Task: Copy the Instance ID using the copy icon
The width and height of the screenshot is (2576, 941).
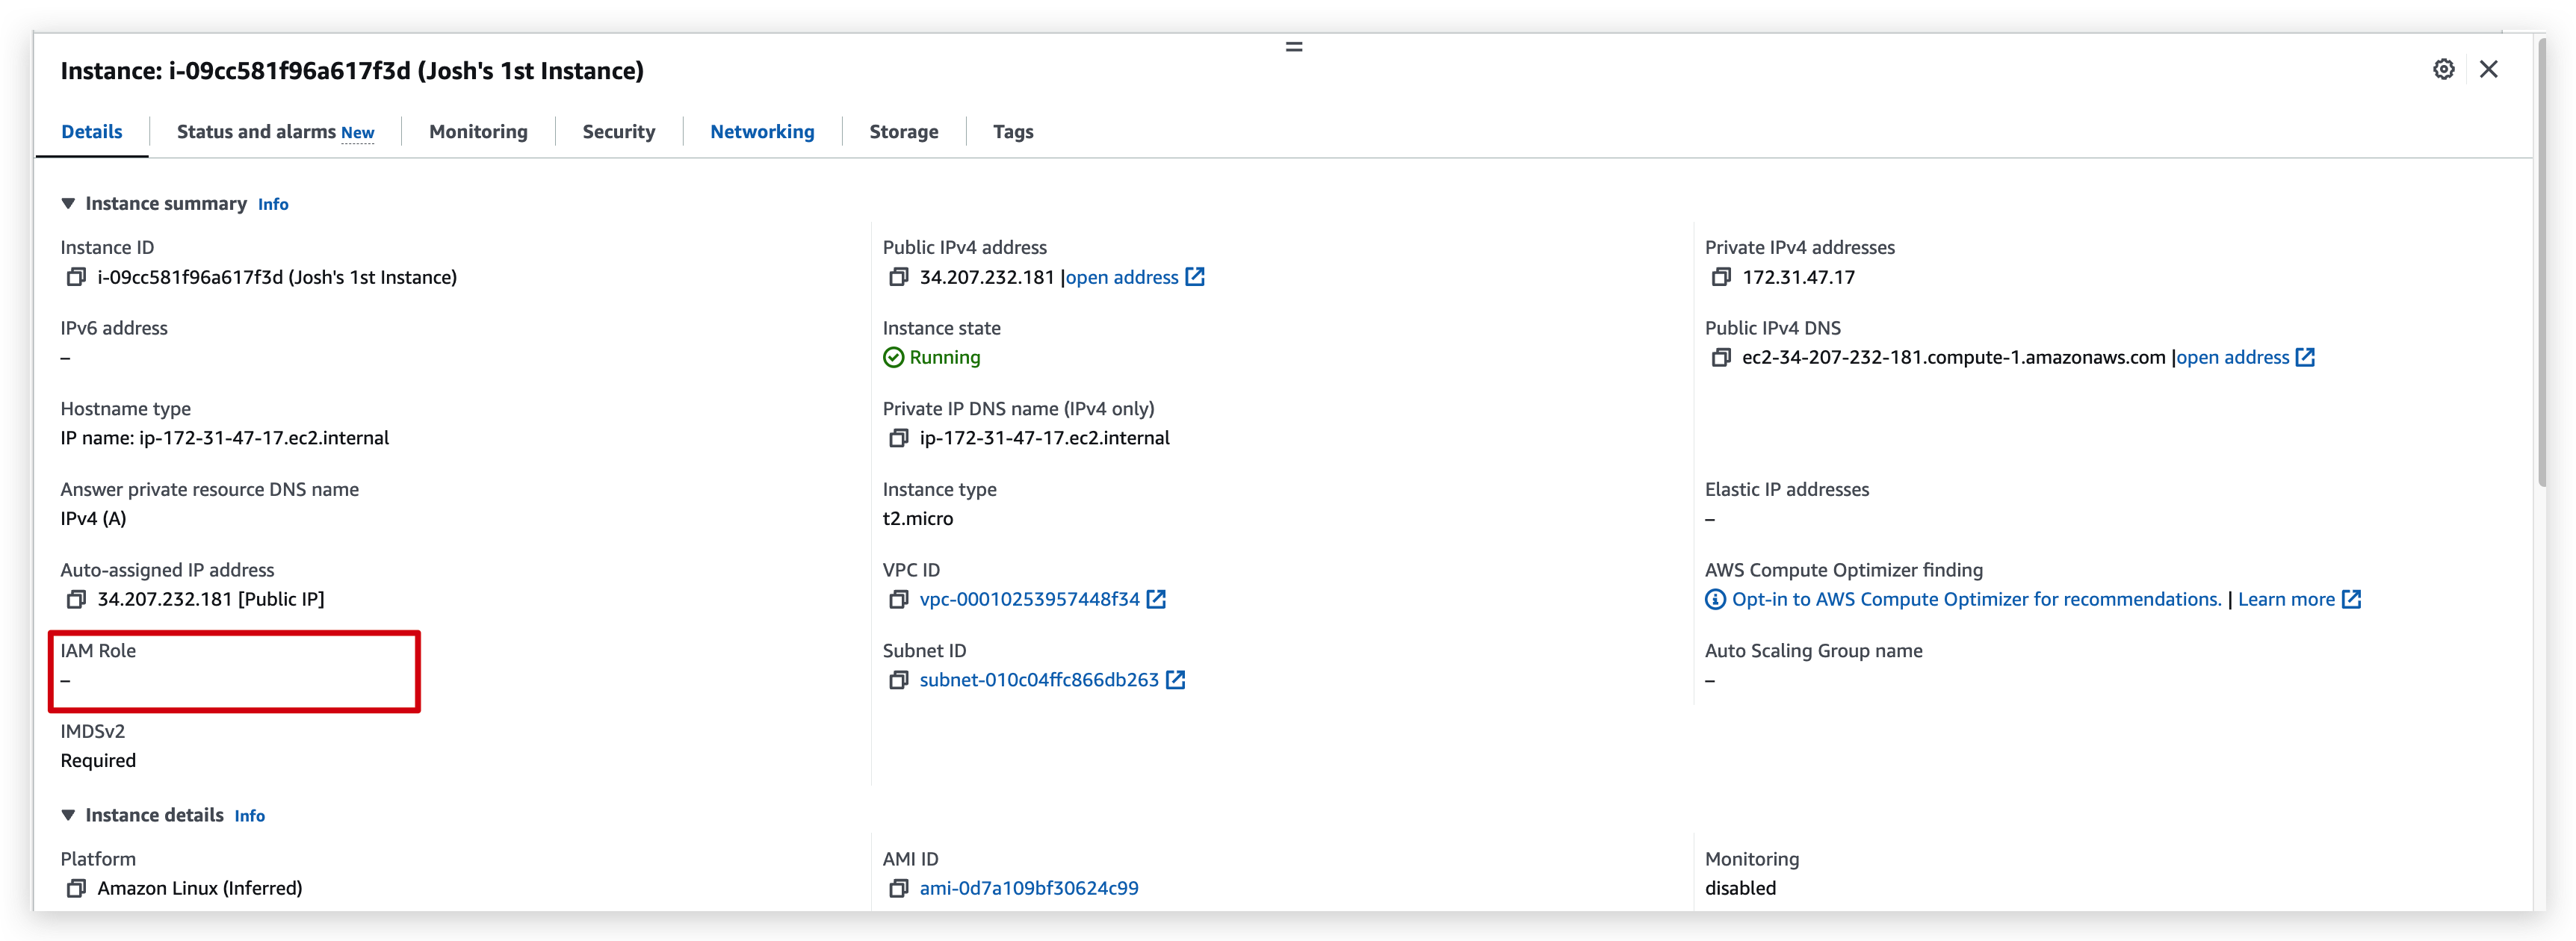Action: click(77, 277)
